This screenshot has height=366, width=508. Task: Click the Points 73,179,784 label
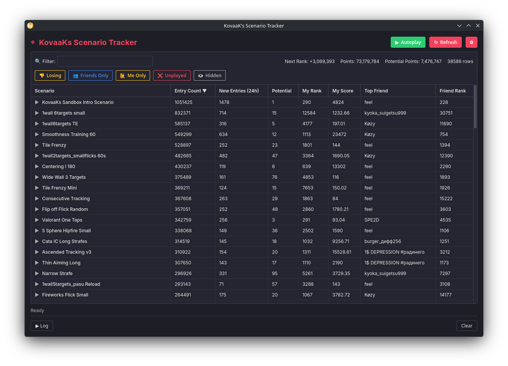click(360, 62)
